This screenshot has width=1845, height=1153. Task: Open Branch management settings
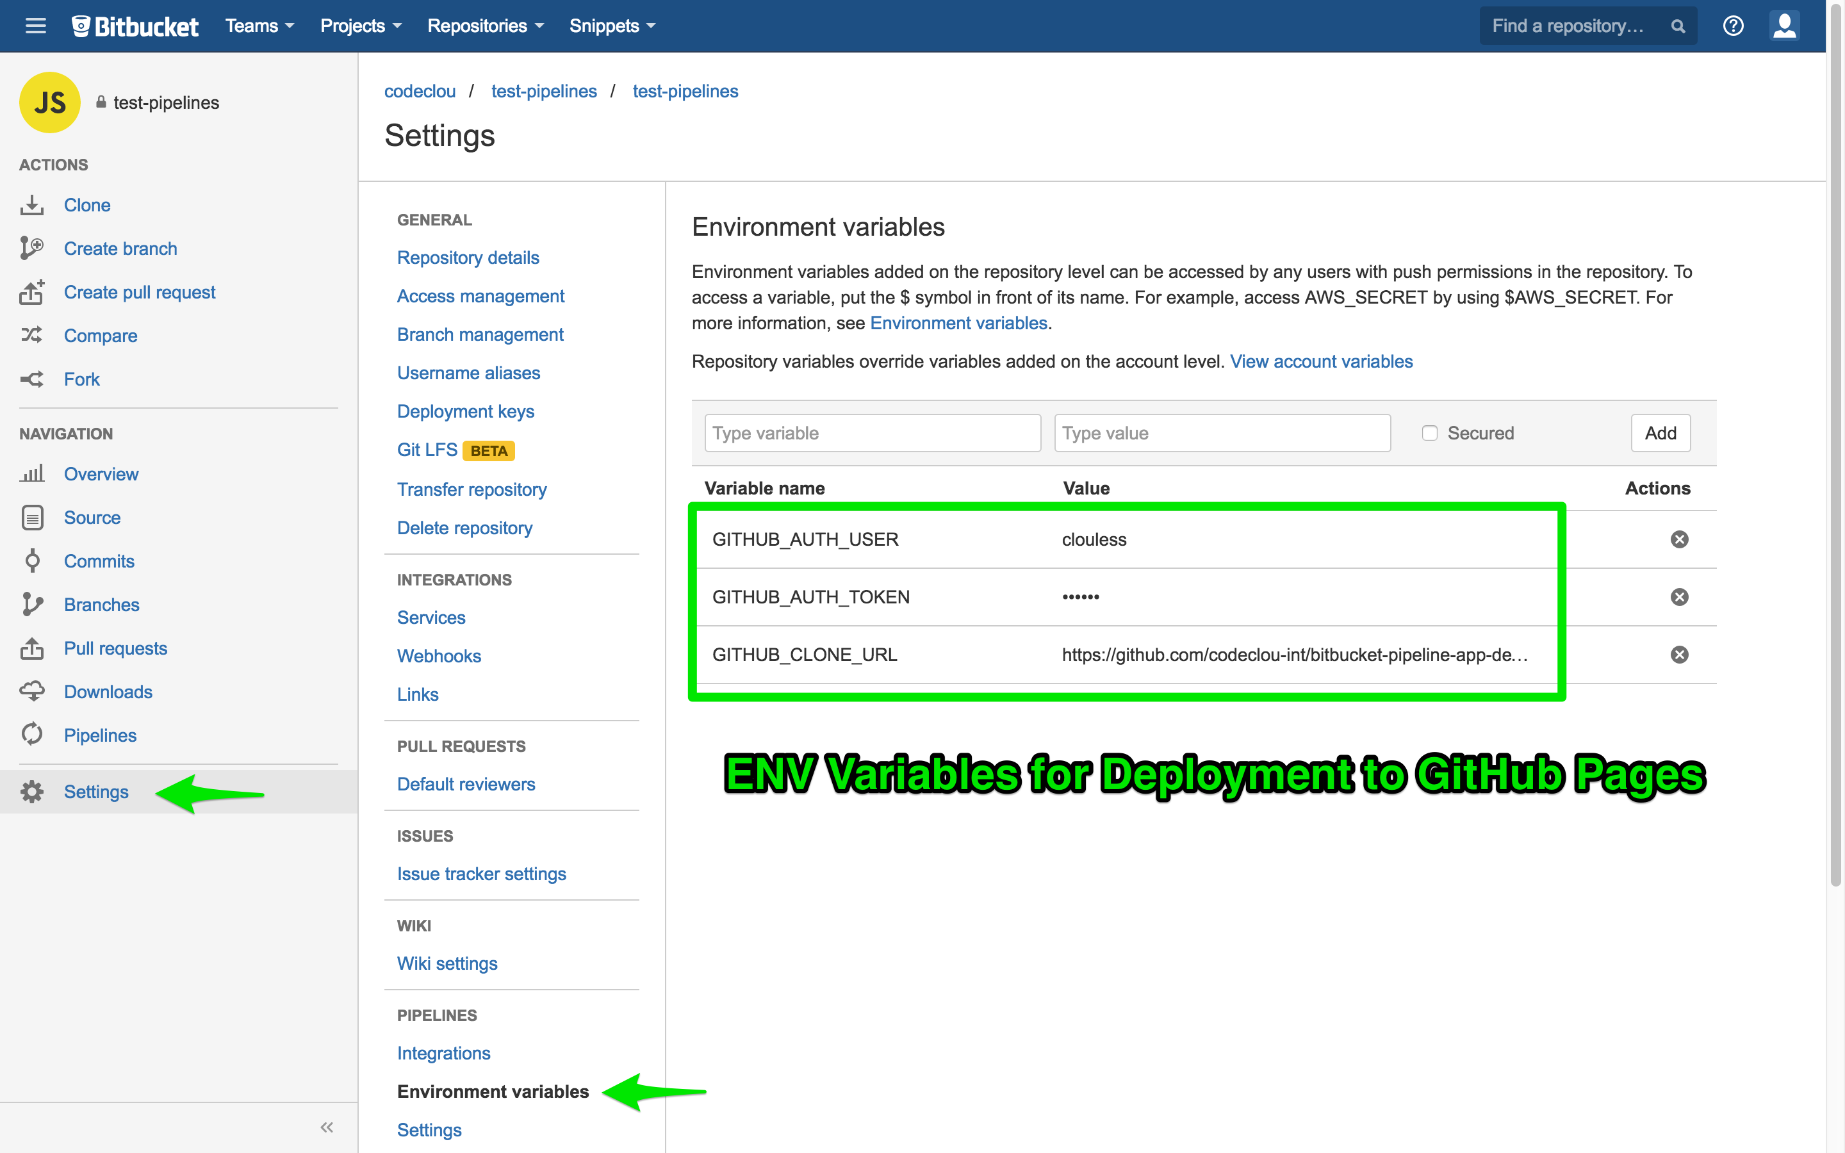click(x=480, y=334)
